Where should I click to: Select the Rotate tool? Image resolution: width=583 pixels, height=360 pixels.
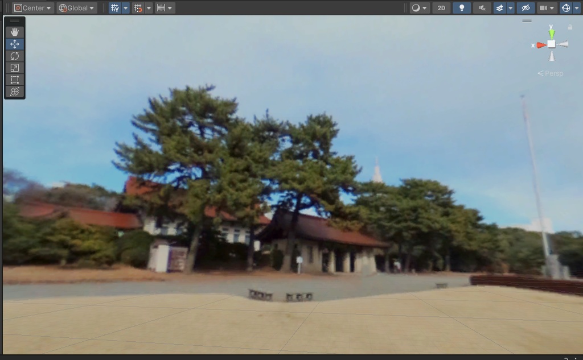14,55
